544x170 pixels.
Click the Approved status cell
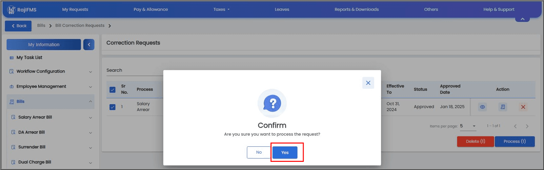tap(424, 107)
